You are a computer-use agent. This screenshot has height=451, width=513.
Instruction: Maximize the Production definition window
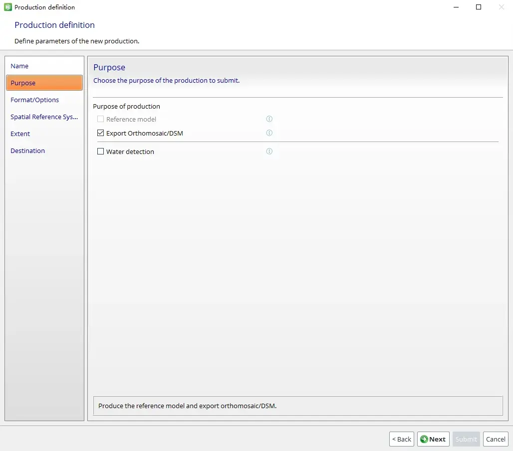click(x=479, y=7)
